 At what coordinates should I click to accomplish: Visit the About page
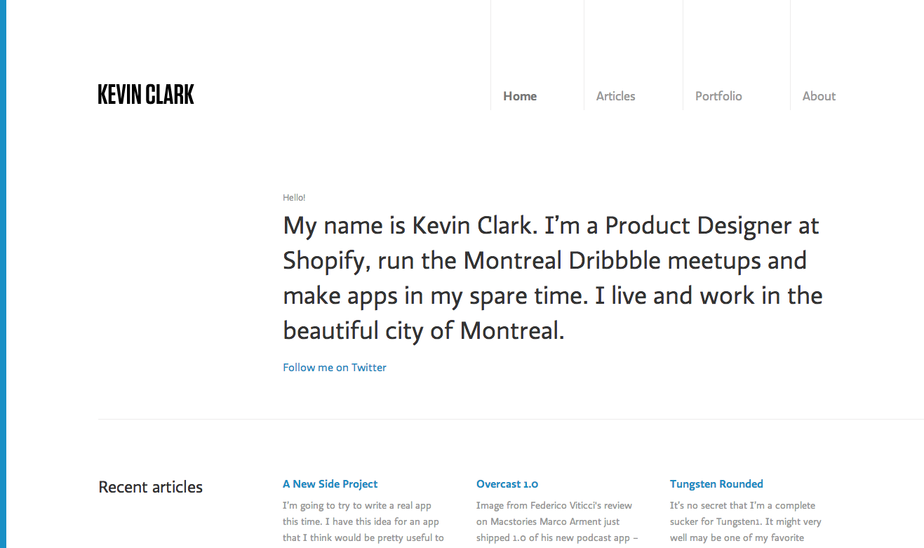(x=819, y=96)
